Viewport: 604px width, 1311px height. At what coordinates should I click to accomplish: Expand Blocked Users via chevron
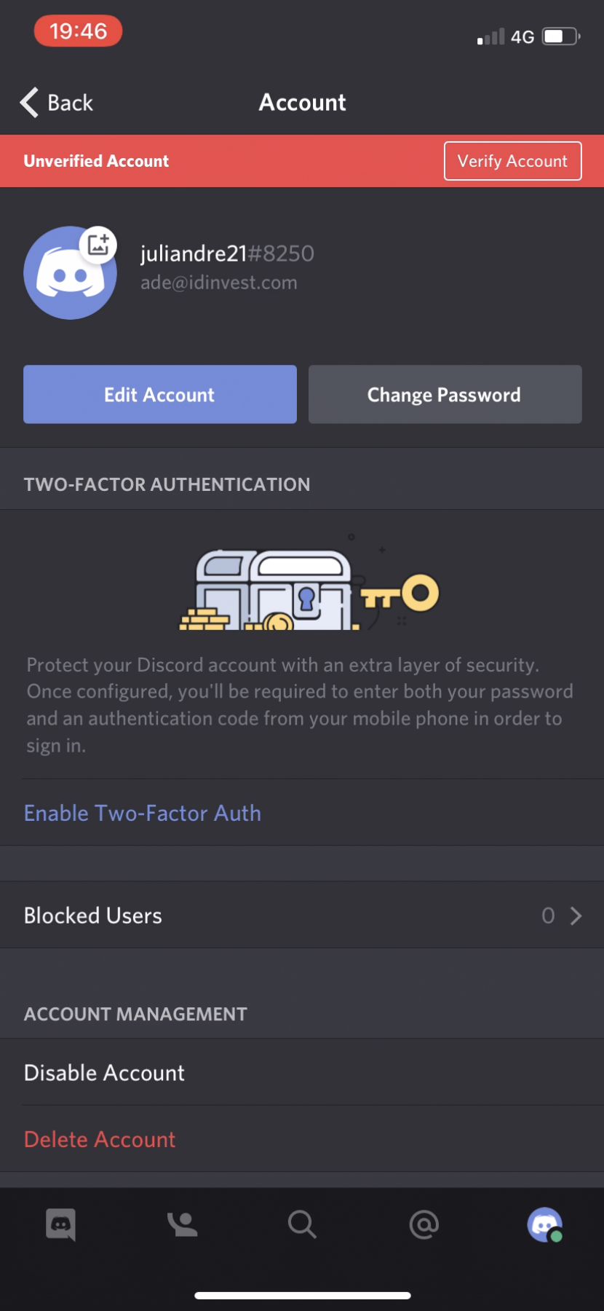(x=575, y=915)
